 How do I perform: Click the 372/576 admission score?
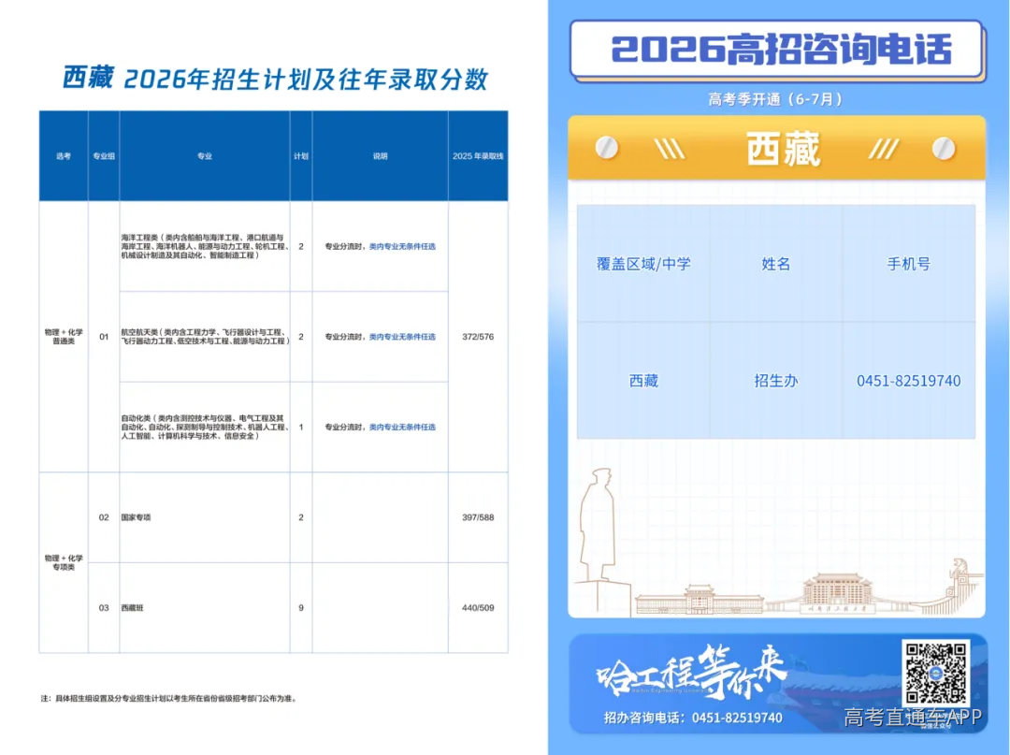coord(478,336)
